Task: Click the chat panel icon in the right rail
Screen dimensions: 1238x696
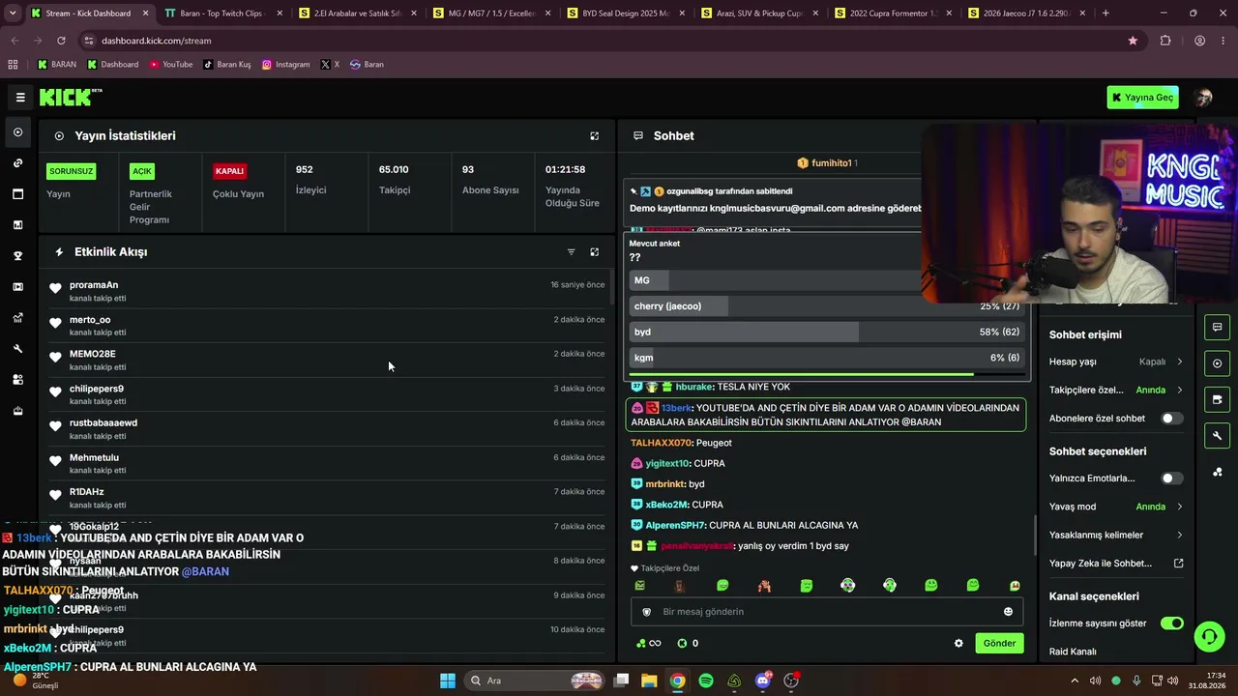Action: tap(1217, 327)
